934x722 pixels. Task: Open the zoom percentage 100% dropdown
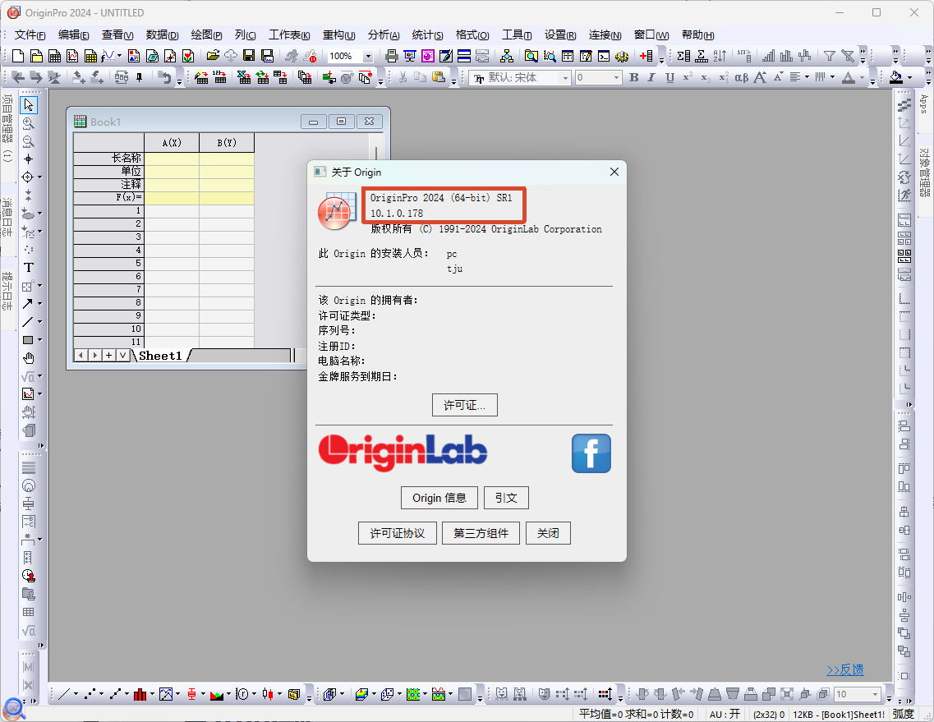[368, 57]
